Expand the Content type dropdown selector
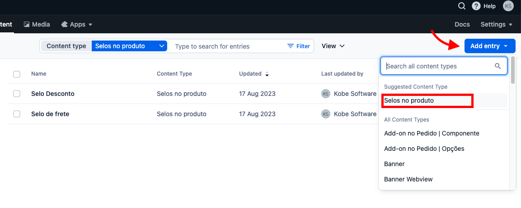Viewport: 521px width, 208px height. point(129,46)
